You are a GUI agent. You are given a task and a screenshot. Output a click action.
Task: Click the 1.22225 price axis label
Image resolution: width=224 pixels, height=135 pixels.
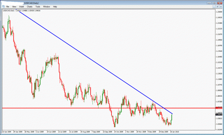click(x=219, y=29)
